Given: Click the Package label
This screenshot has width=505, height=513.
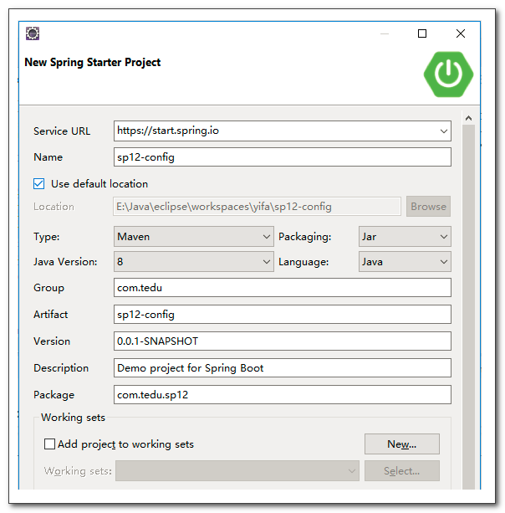Looking at the screenshot, I should click(54, 395).
